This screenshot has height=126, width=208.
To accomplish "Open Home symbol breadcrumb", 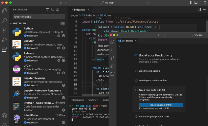I will (x=105, y=15).
